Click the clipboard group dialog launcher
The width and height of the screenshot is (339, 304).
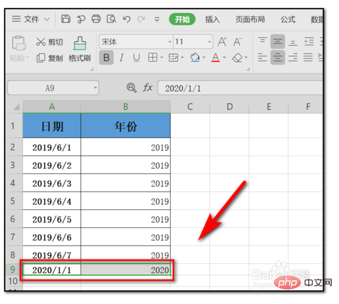coord(92,69)
